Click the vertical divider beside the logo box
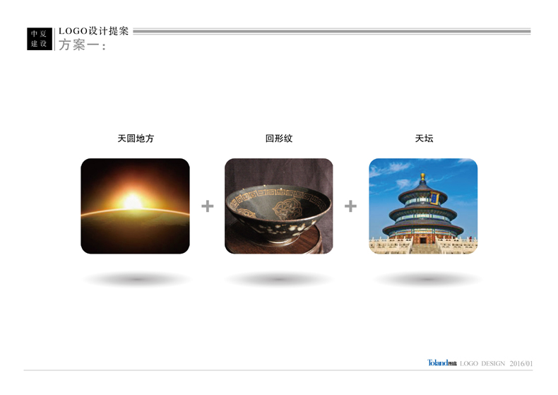Viewport: 558px width, 395px height. (55, 39)
